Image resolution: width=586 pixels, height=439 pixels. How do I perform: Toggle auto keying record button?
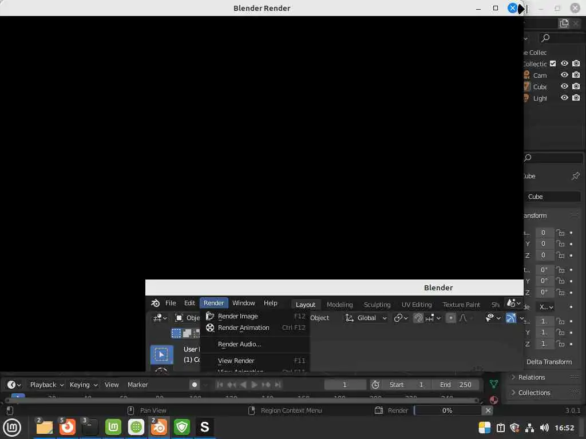[x=195, y=385]
